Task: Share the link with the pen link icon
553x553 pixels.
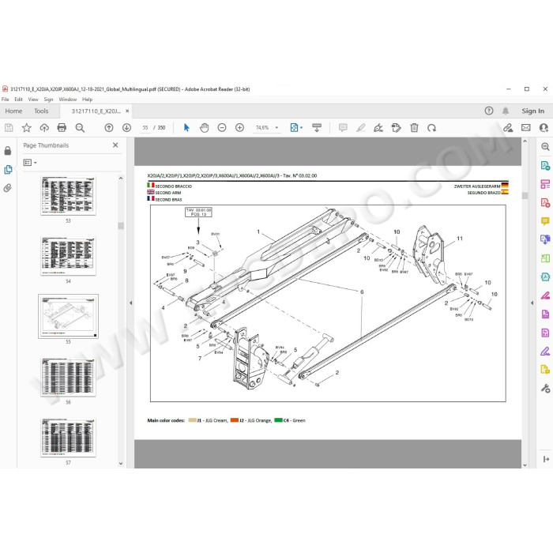Action: 508,128
